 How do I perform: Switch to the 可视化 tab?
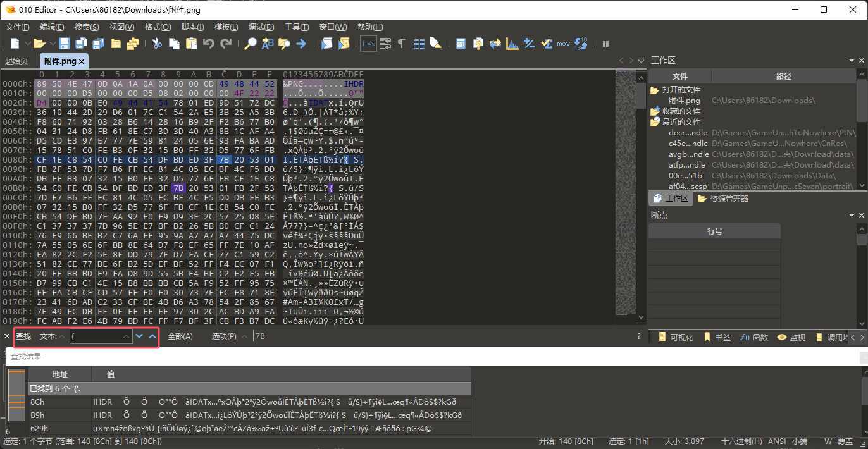tap(676, 337)
